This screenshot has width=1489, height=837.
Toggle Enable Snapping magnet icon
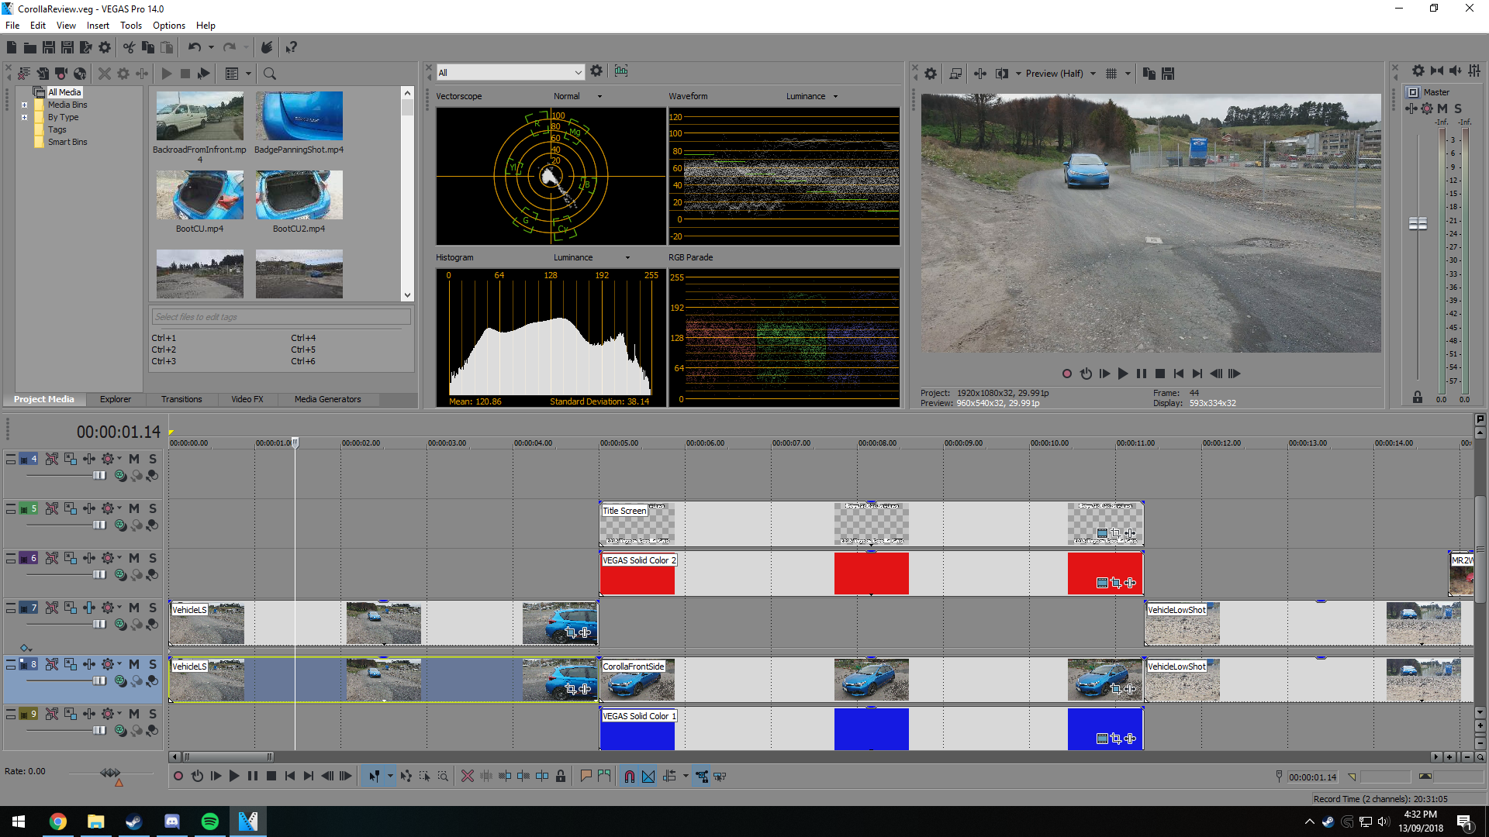(630, 777)
